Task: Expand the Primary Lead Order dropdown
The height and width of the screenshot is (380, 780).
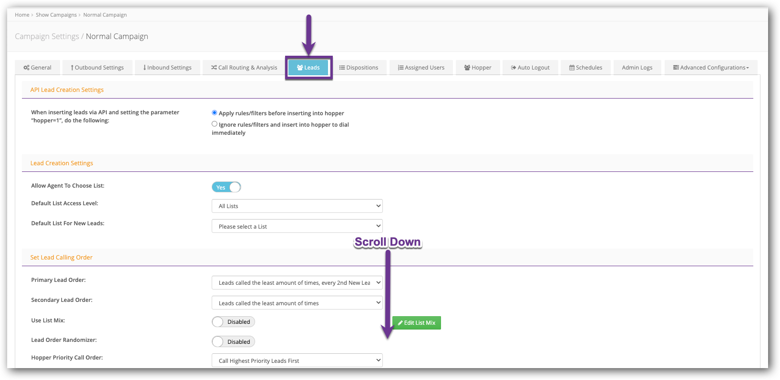Action: click(297, 283)
